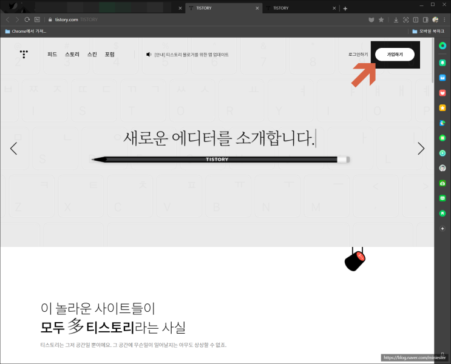Click the '이 놀라운 사이트들이' heading
This screenshot has width=451, height=364.
98,308
